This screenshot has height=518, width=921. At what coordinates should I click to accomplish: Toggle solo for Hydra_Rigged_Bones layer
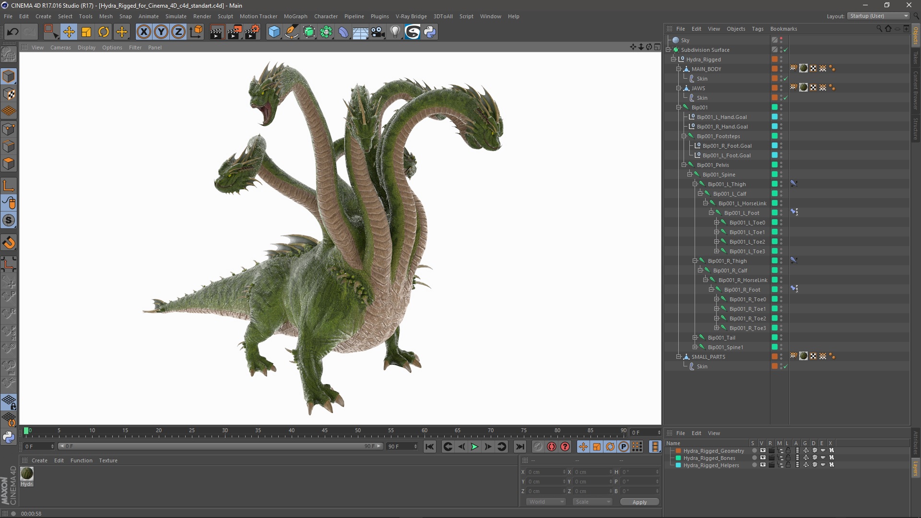click(755, 458)
